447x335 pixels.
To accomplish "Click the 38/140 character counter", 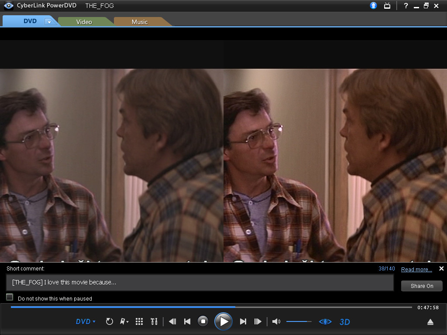I will coord(387,269).
